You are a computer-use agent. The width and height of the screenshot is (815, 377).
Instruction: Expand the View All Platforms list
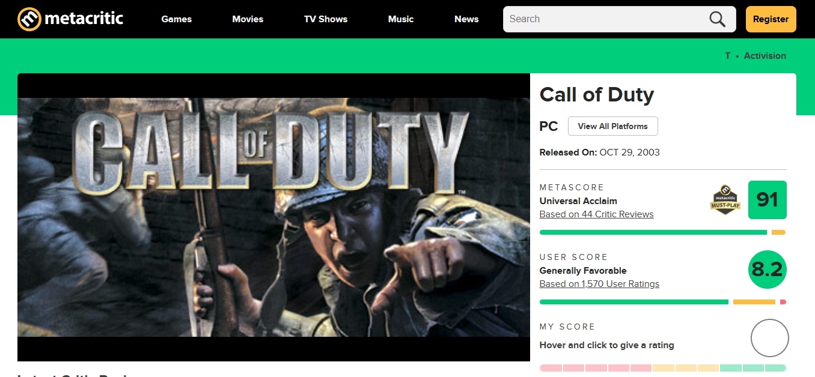(x=612, y=126)
